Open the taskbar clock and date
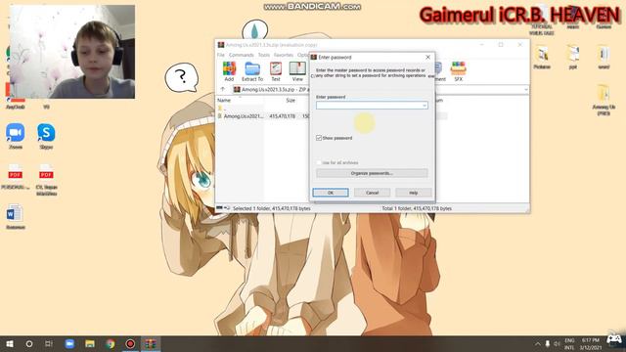626x352 pixels. [591, 343]
